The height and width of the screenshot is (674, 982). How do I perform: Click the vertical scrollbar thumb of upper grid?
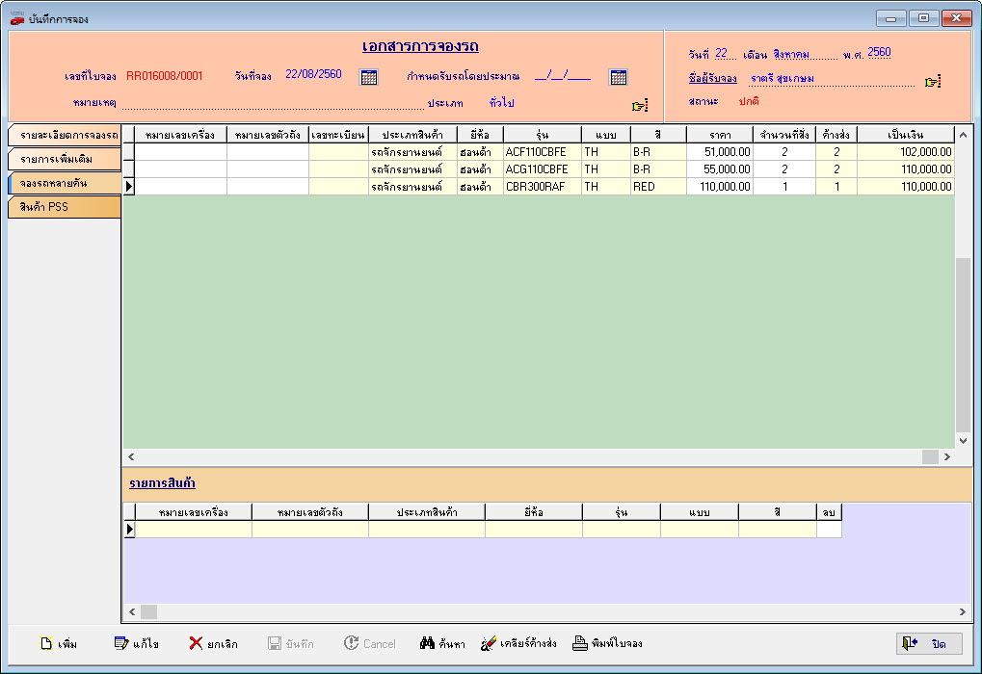tap(964, 344)
